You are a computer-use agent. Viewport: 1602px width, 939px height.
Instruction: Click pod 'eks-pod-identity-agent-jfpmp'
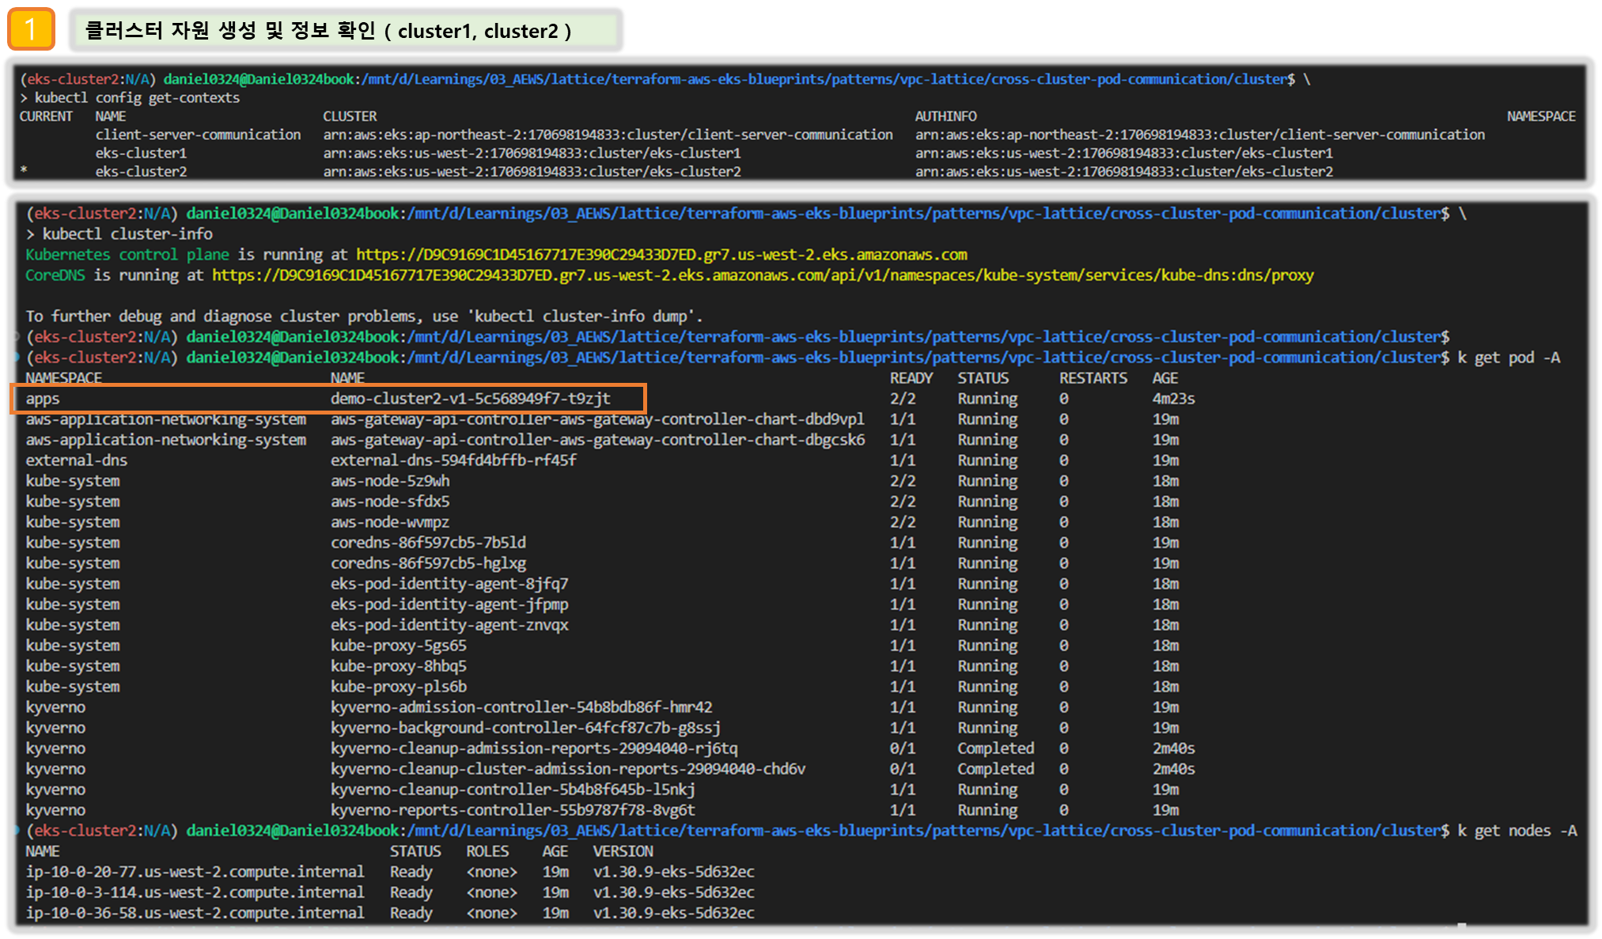(x=449, y=604)
